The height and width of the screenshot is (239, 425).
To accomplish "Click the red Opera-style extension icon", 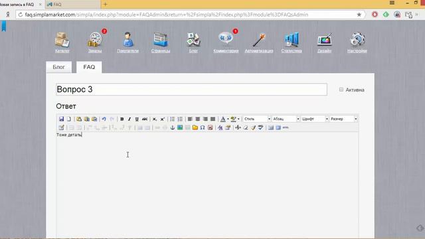I will coord(375,15).
